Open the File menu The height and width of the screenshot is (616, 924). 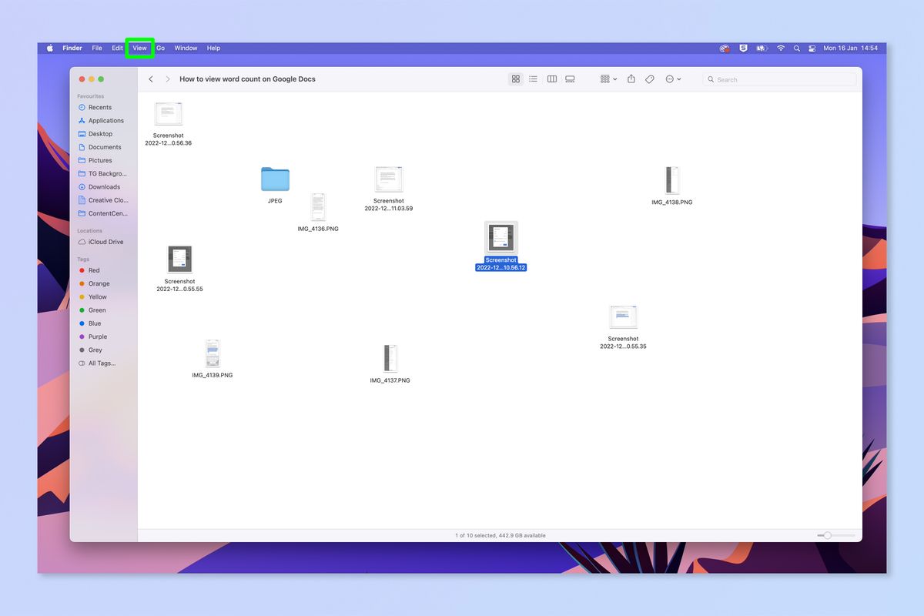tap(97, 48)
